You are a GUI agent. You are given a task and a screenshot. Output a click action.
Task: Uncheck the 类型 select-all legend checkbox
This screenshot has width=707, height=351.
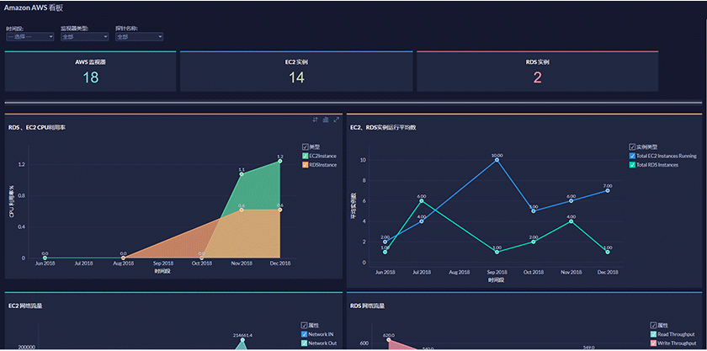click(x=306, y=146)
